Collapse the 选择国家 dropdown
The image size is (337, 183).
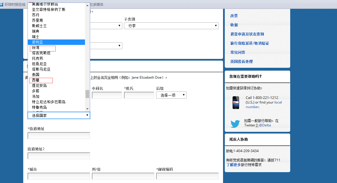point(59,115)
